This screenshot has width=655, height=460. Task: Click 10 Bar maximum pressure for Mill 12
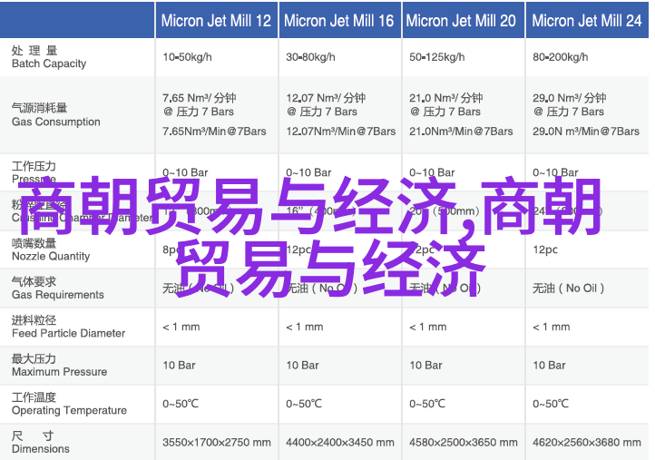pos(180,365)
